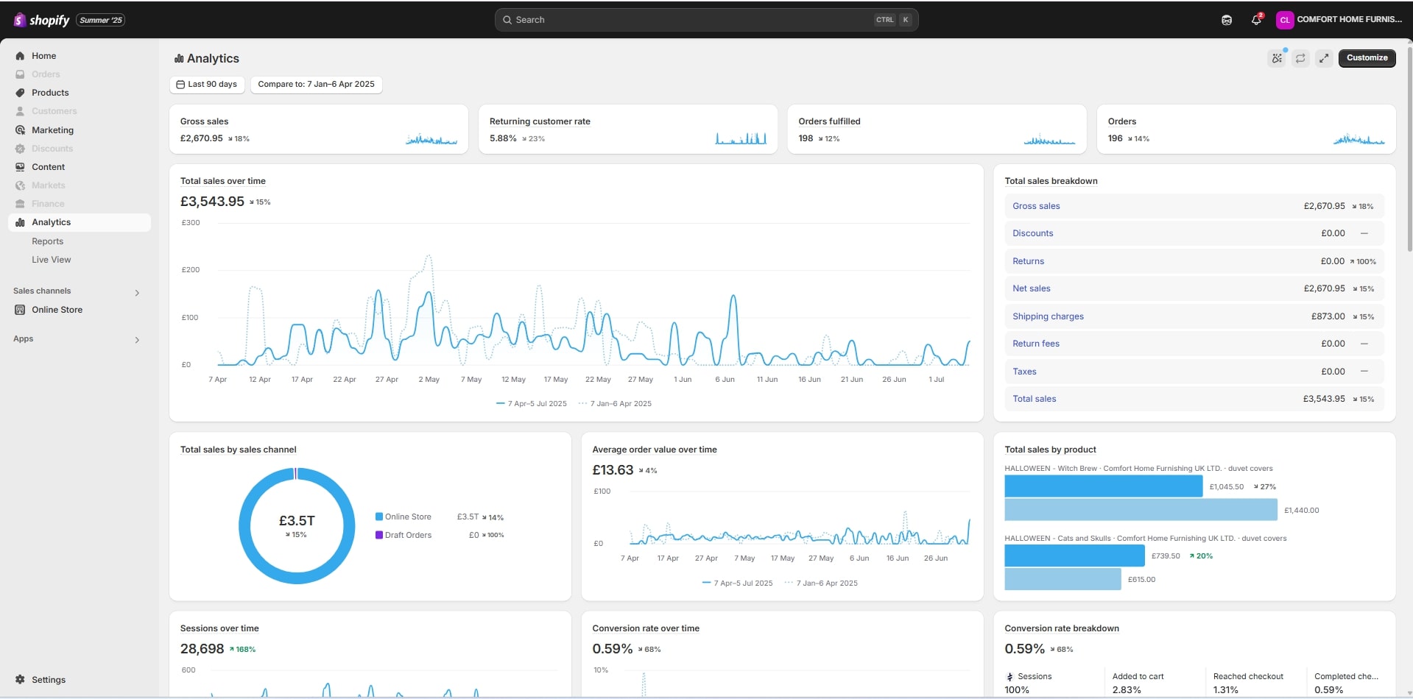Open the Return fees breakdown link
This screenshot has width=1413, height=699.
point(1035,344)
